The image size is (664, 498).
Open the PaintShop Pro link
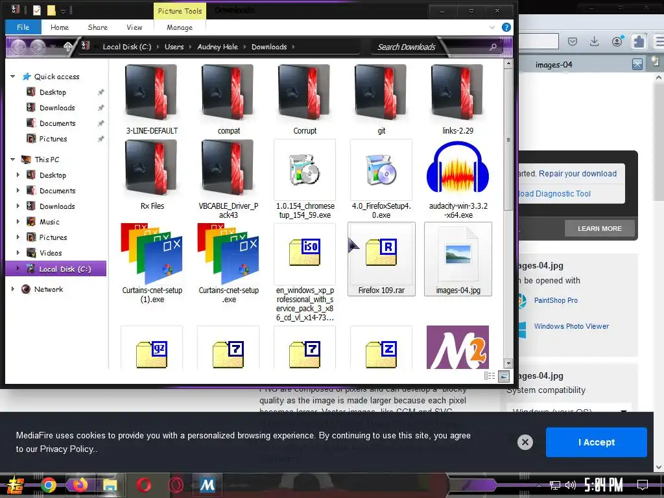pyautogui.click(x=556, y=300)
